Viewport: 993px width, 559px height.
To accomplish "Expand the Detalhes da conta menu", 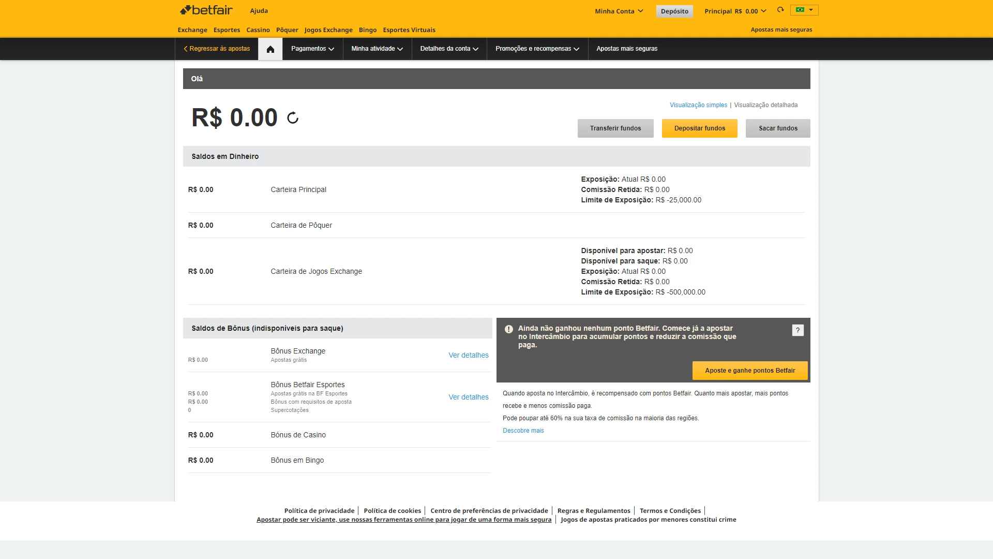I will [x=449, y=49].
